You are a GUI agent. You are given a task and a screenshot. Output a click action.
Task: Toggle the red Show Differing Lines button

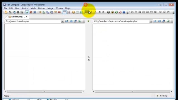(x=31, y=12)
